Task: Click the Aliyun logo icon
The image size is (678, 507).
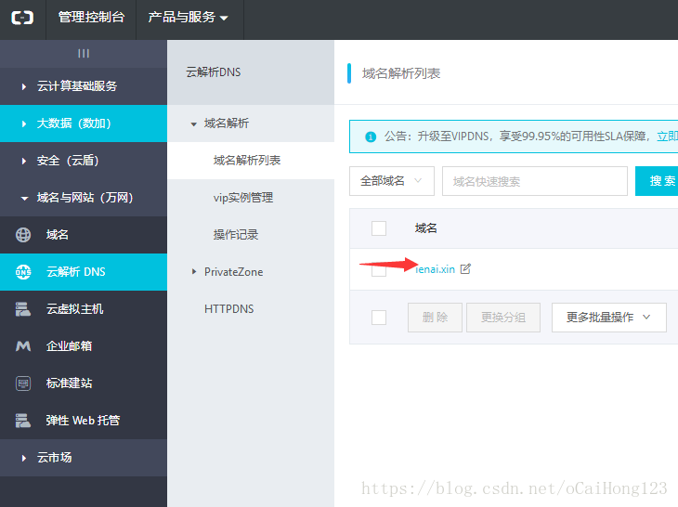Action: (x=22, y=18)
